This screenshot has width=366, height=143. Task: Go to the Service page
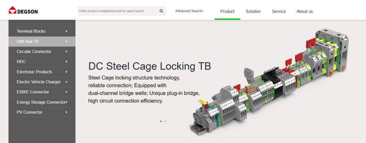(x=279, y=11)
